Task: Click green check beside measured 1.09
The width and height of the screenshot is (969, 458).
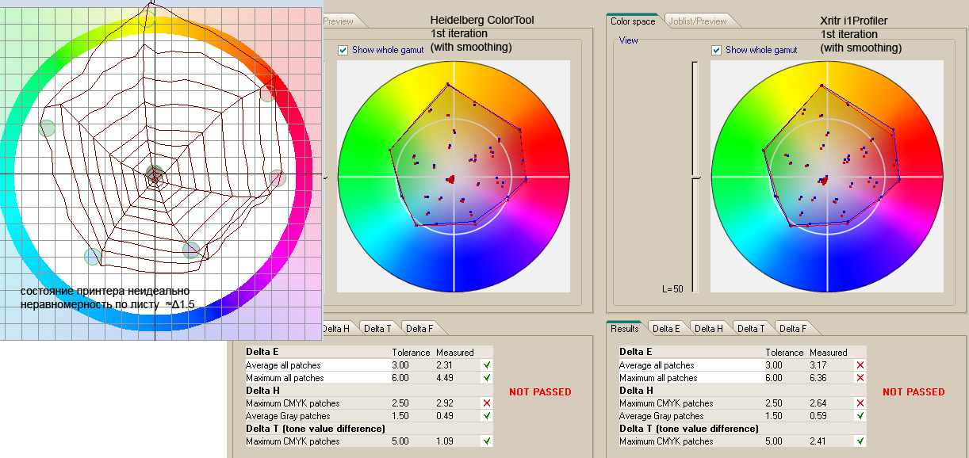Action: [487, 441]
